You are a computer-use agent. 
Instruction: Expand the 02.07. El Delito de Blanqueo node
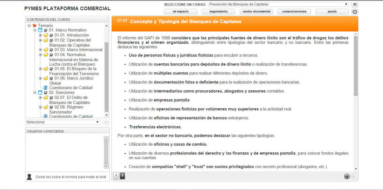(x=40, y=98)
